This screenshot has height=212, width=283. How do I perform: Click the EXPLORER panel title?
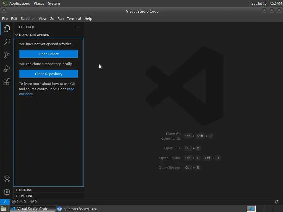point(26,27)
